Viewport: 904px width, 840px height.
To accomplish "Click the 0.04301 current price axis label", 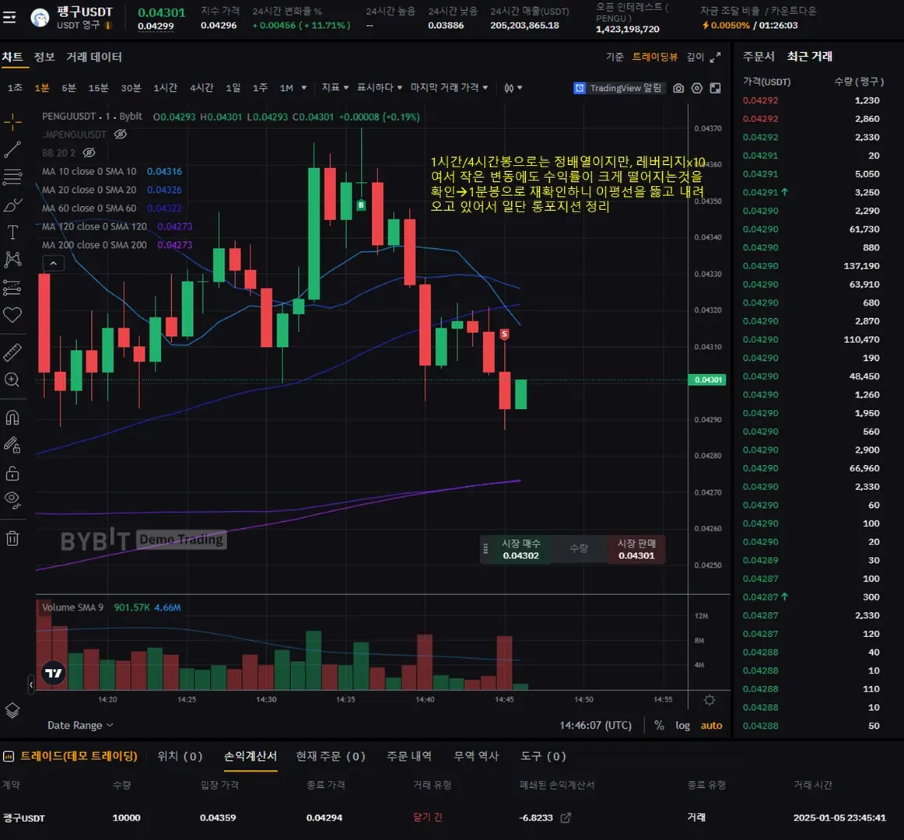I will tap(707, 380).
